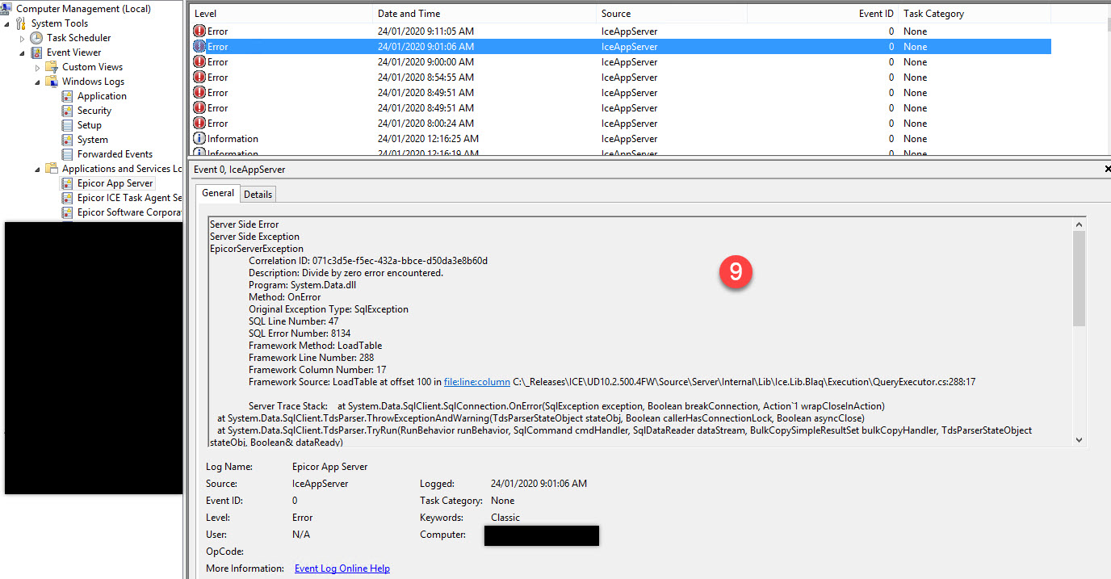Click IceAppServer source in the 9:00:00 AM row

630,62
